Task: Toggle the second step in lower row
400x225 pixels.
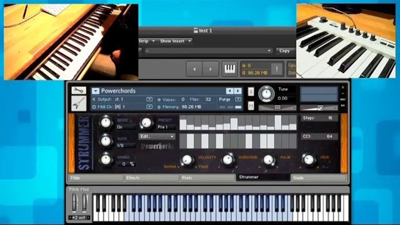Action: tap(190, 141)
